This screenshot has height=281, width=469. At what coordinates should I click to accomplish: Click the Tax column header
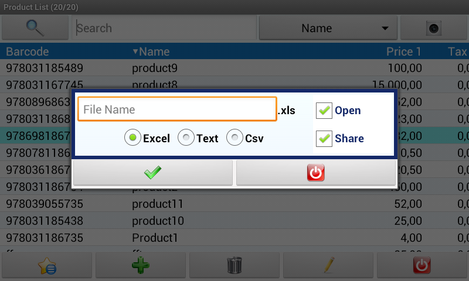coord(457,52)
